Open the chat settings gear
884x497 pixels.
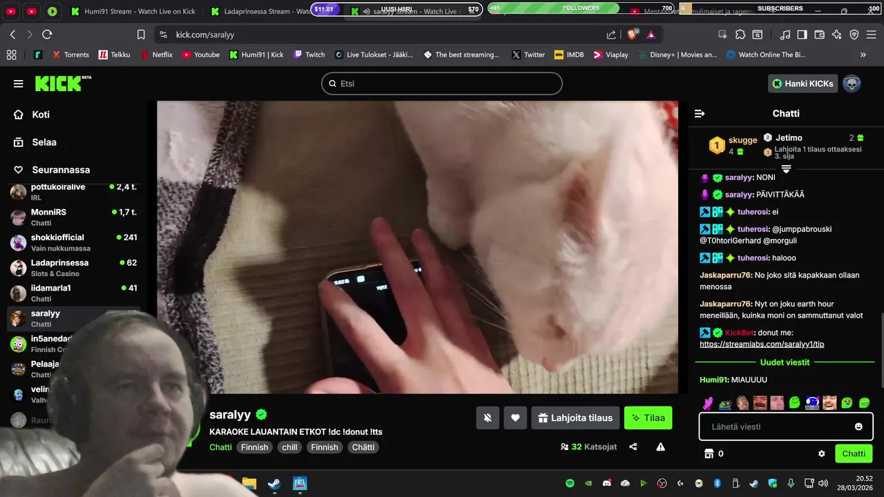(822, 454)
